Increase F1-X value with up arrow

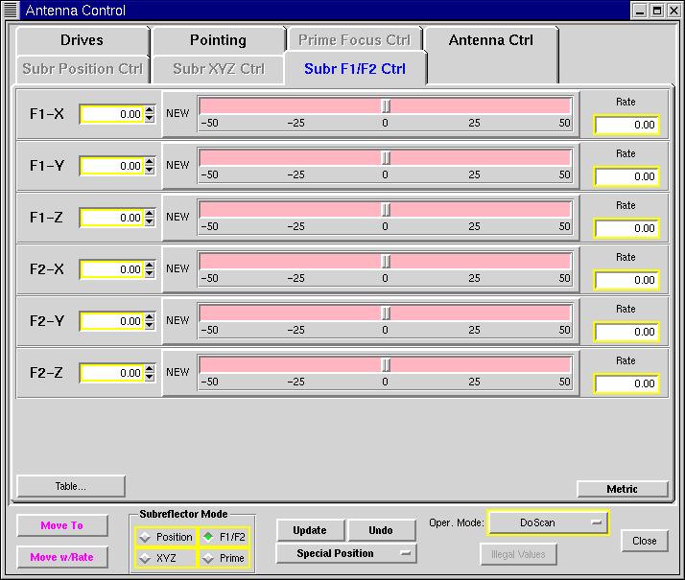coord(150,110)
